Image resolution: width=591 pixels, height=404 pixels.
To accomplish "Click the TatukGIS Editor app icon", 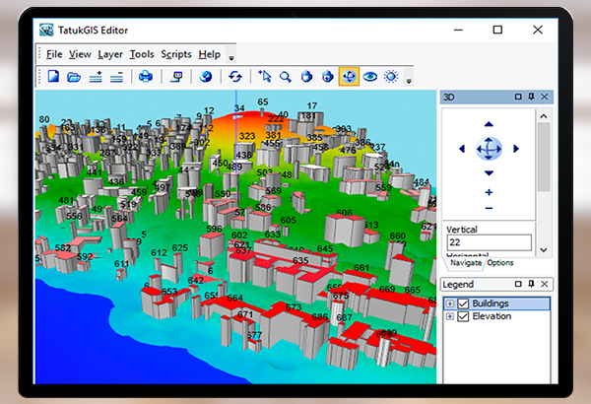I will (x=46, y=30).
